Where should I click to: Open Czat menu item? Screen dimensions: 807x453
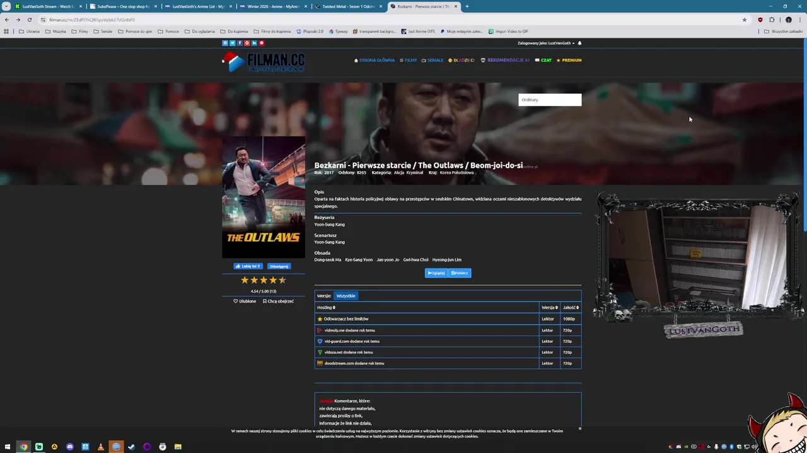pos(543,60)
